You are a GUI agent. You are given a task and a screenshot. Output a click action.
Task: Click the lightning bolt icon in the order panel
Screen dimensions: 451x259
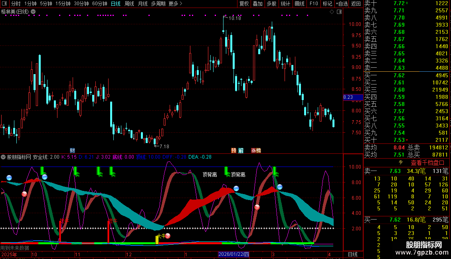click(401, 163)
